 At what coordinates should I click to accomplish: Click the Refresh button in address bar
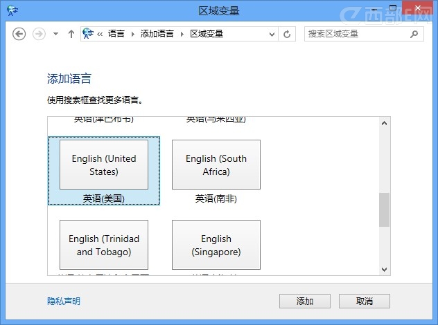tap(288, 34)
